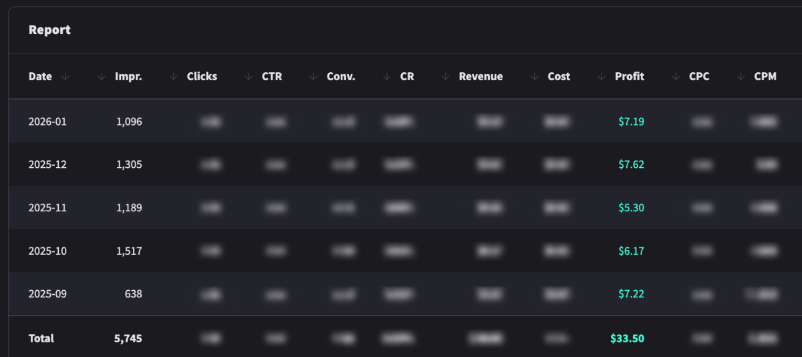Click the Conv. column sort arrow

click(x=313, y=77)
